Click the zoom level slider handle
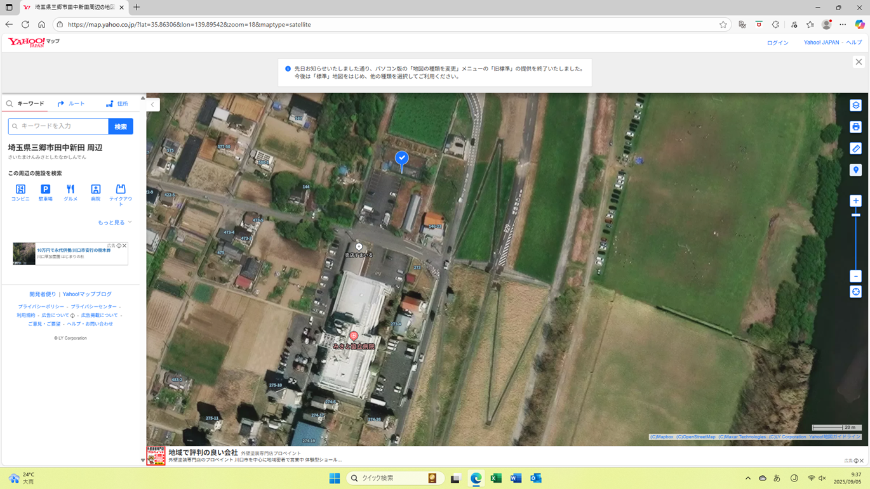This screenshot has height=489, width=870. pos(855,215)
